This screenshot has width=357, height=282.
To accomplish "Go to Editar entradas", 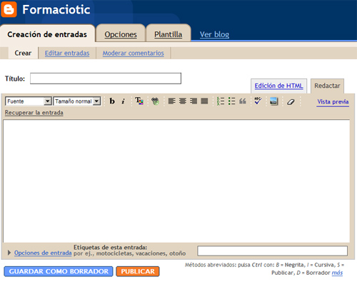I will click(x=67, y=53).
